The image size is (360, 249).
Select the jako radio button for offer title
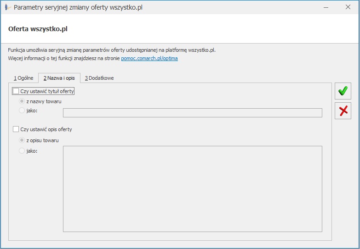click(x=22, y=111)
